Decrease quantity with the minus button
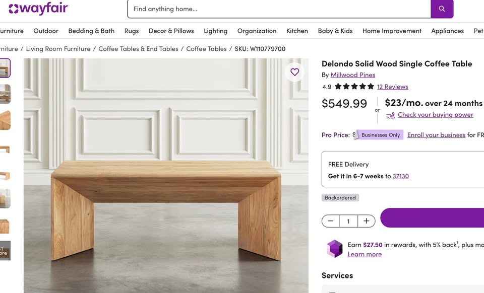 [331, 221]
